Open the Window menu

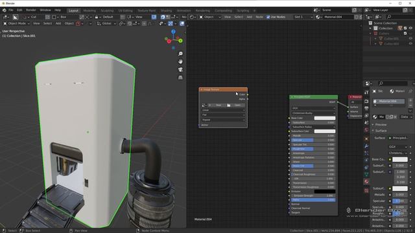(x=45, y=10)
